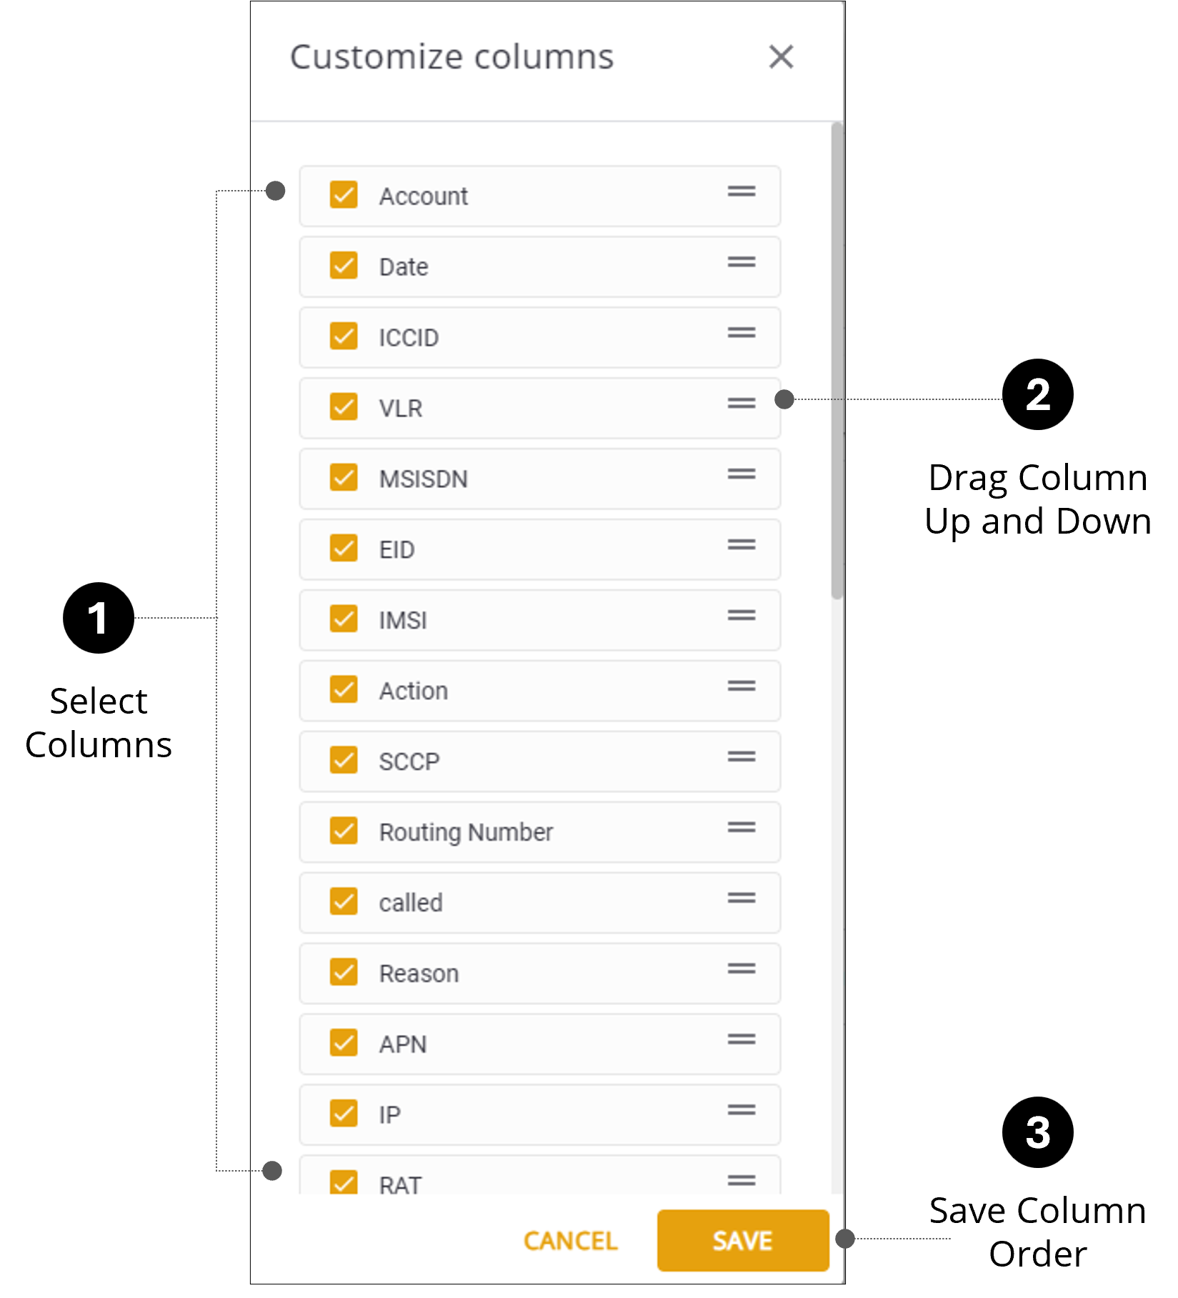The width and height of the screenshot is (1178, 1298).
Task: Click the drag handle on the Reason row
Action: click(x=742, y=969)
